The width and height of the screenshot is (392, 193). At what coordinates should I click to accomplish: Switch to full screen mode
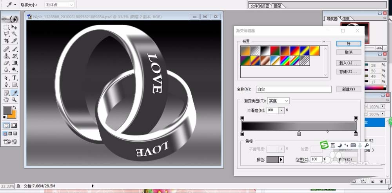tap(15, 133)
